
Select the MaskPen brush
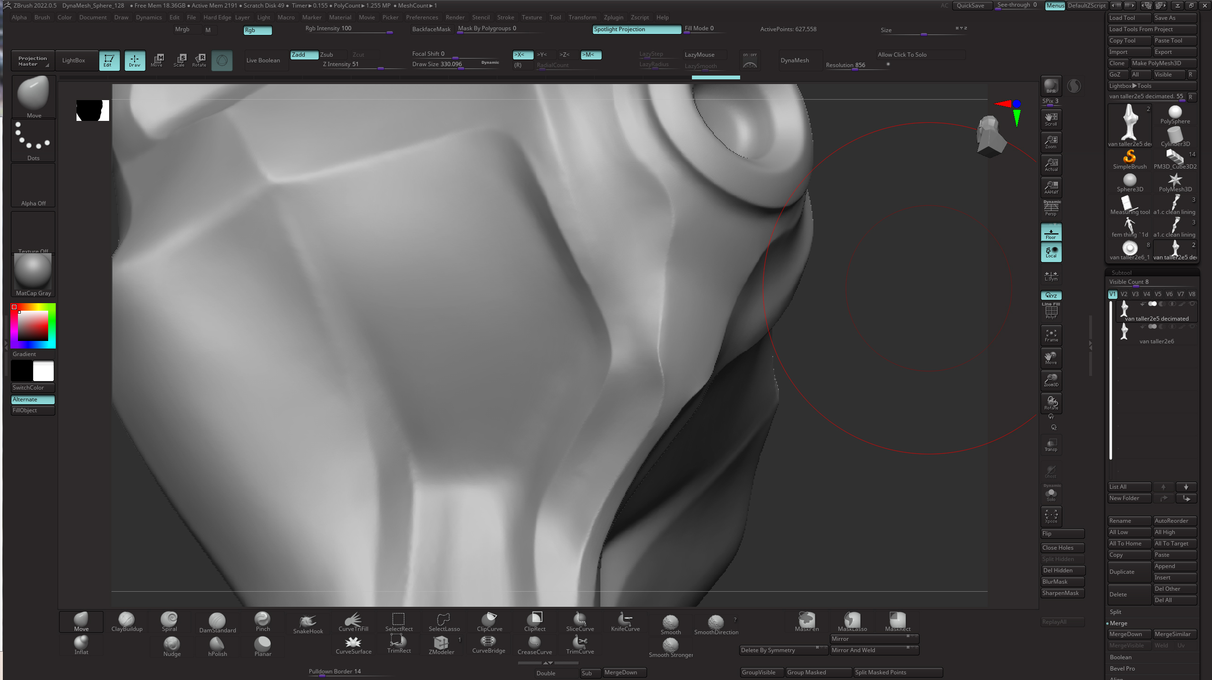(807, 621)
